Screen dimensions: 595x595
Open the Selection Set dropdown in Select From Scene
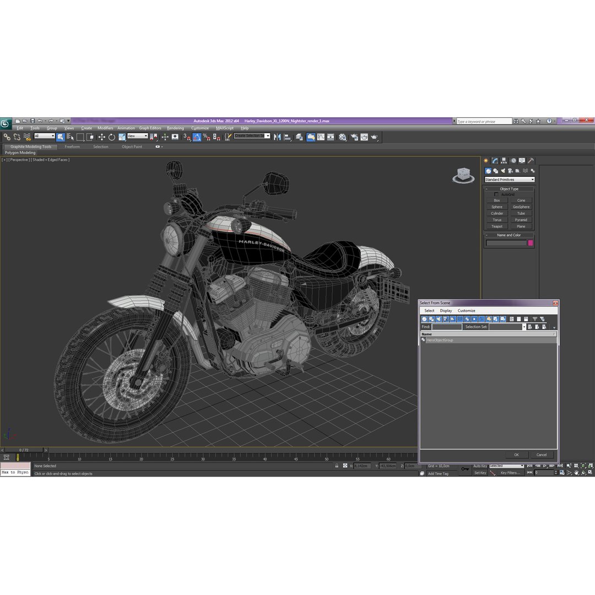coord(524,327)
